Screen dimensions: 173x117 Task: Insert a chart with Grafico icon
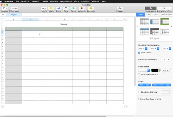coord(59,8)
